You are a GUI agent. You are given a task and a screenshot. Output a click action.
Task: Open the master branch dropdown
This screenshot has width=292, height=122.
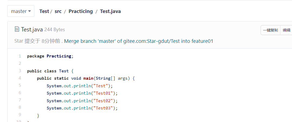click(21, 11)
